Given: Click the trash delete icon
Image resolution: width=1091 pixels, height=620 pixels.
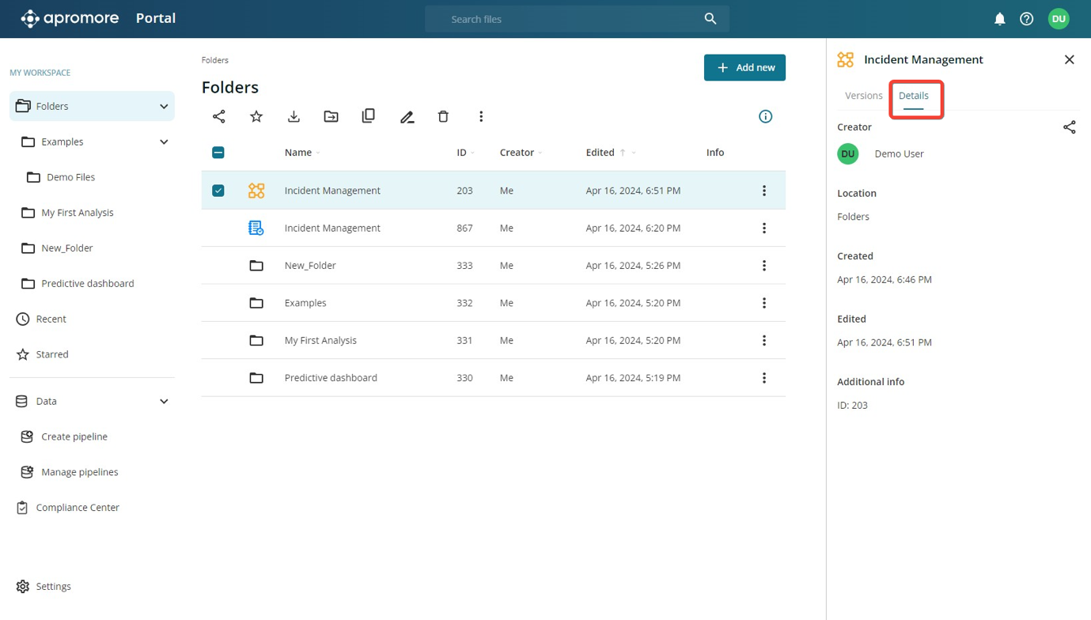Looking at the screenshot, I should point(443,116).
